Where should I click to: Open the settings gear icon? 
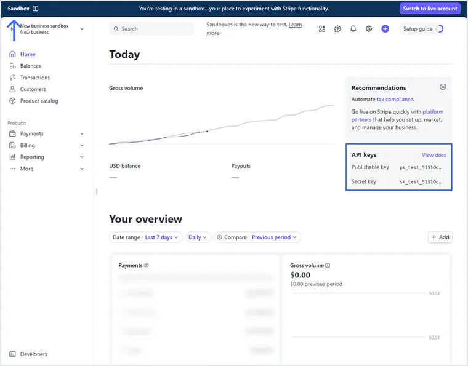(x=369, y=29)
